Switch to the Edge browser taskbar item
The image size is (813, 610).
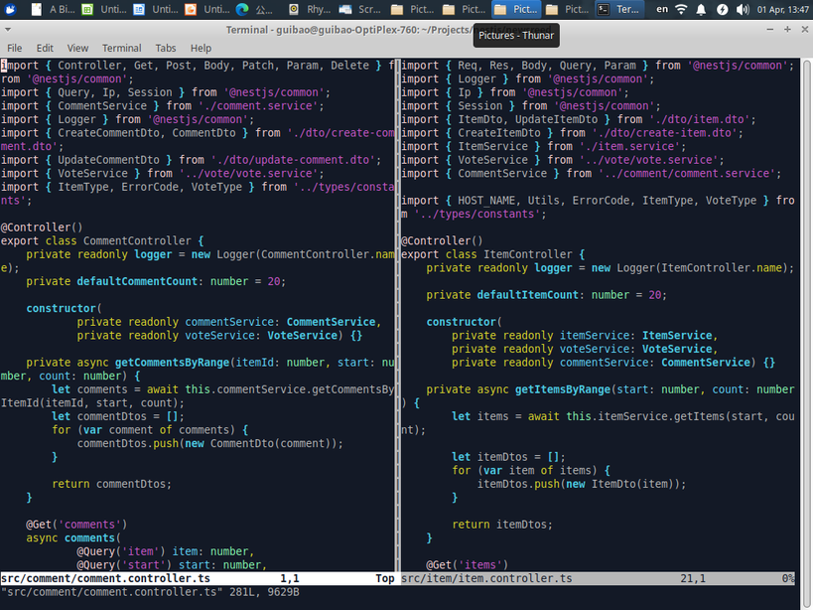tap(254, 9)
